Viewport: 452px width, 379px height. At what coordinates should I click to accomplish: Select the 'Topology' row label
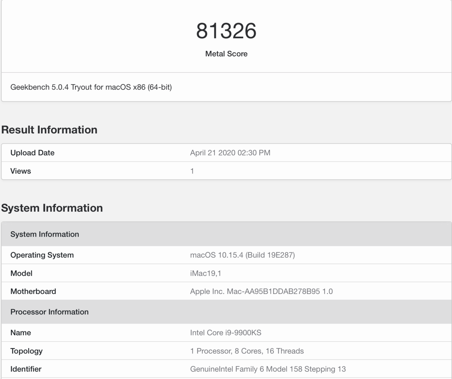pos(26,351)
